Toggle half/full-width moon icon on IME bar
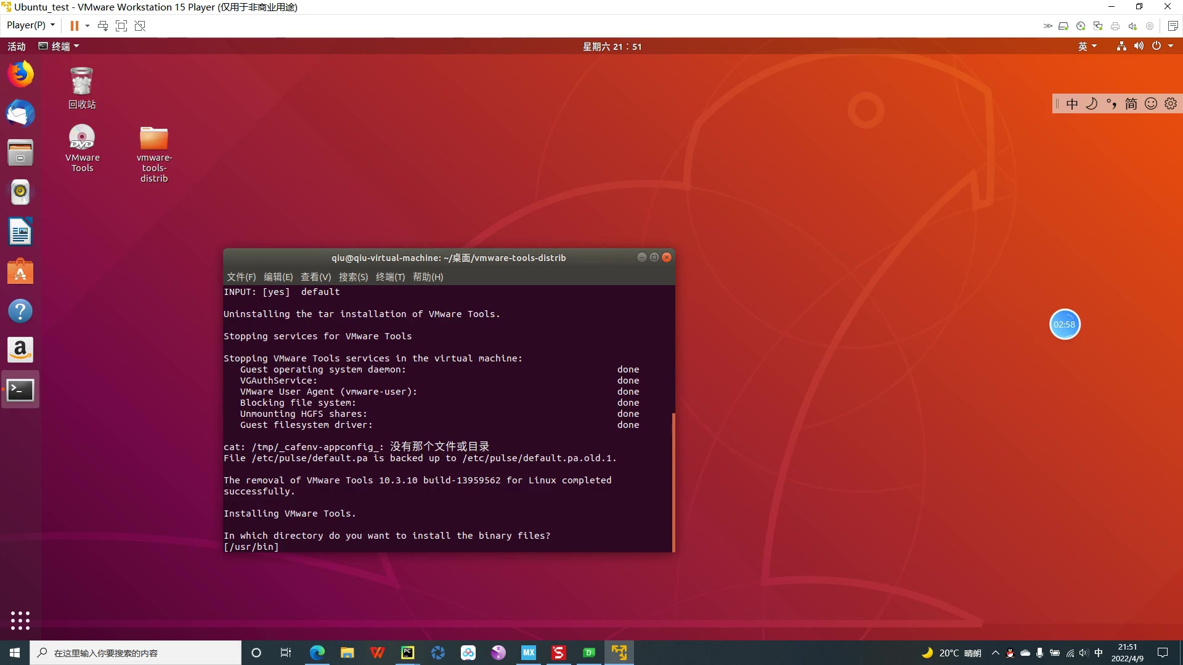 point(1092,103)
